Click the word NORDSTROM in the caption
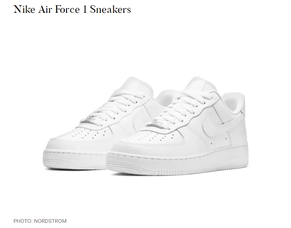 [50, 221]
